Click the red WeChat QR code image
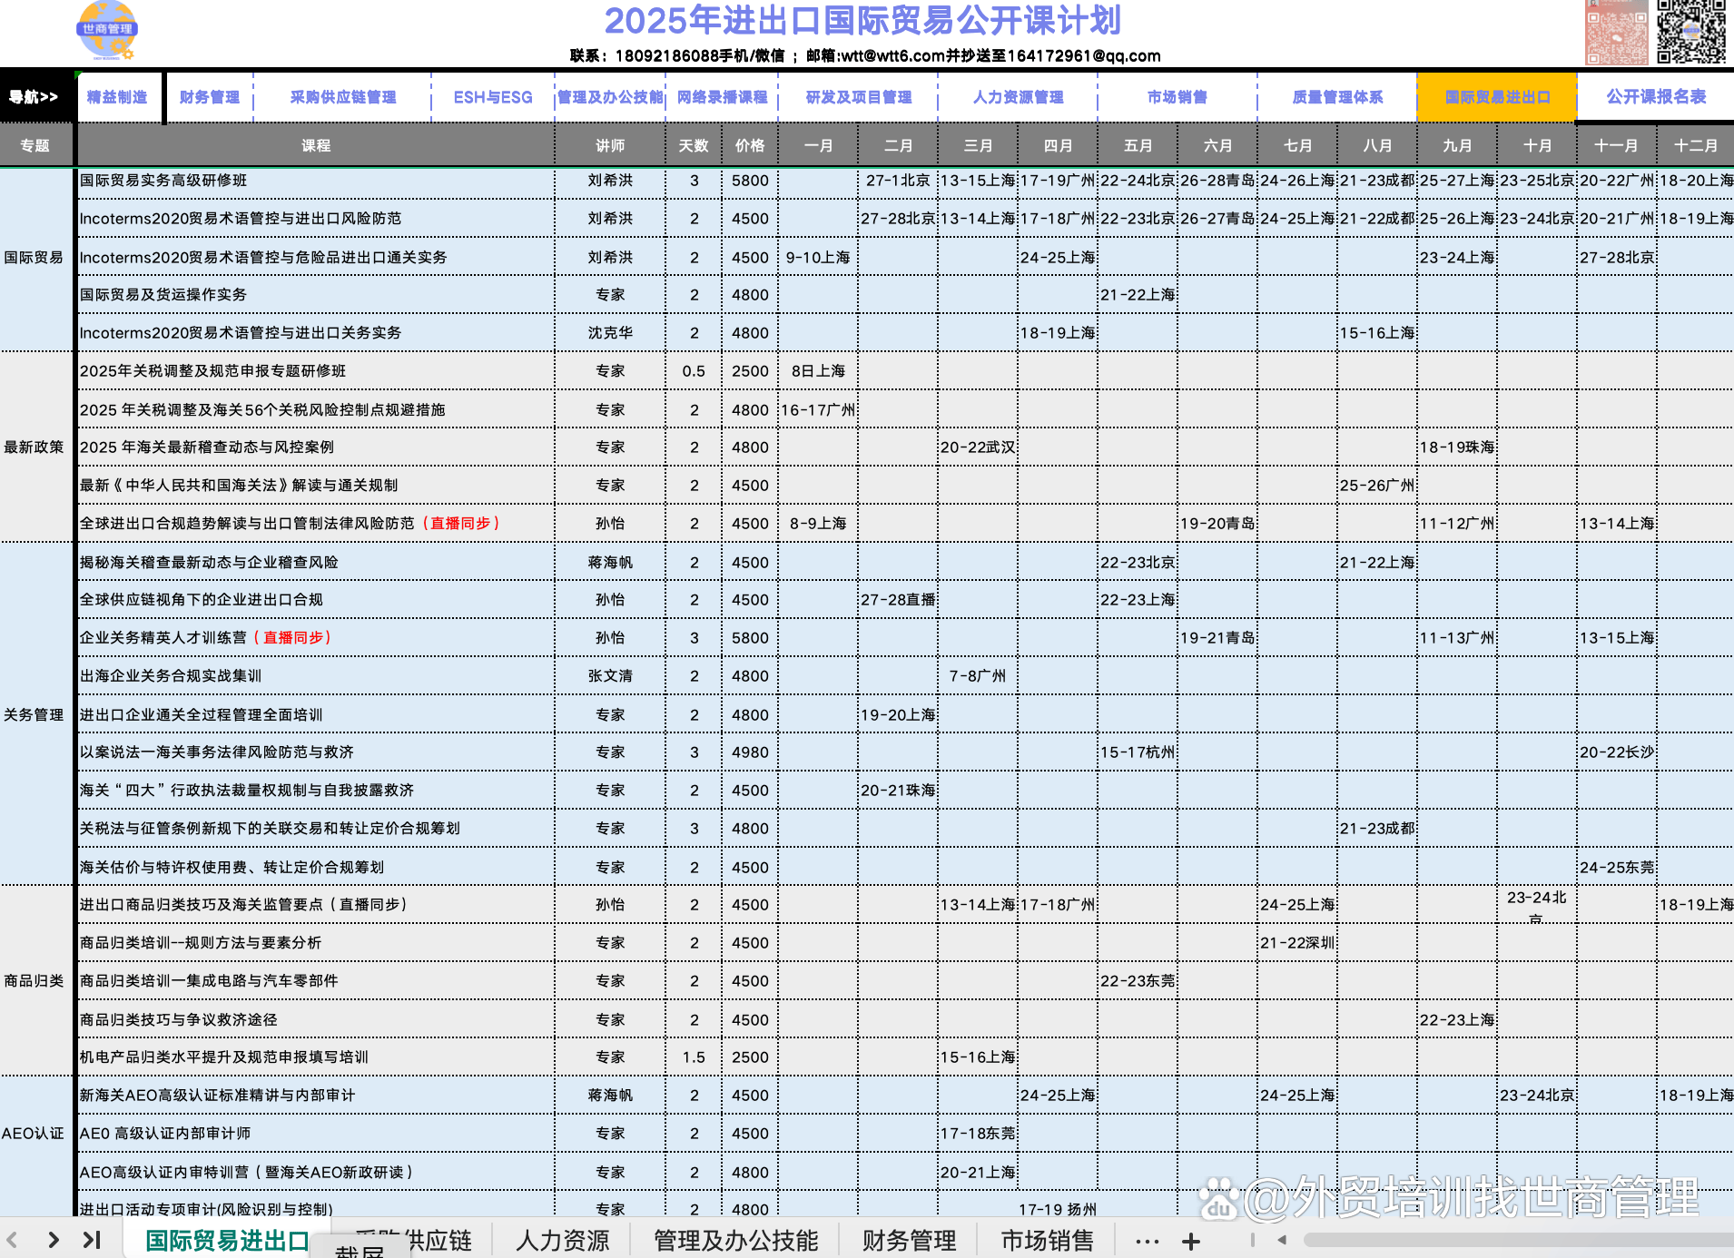 [1616, 33]
